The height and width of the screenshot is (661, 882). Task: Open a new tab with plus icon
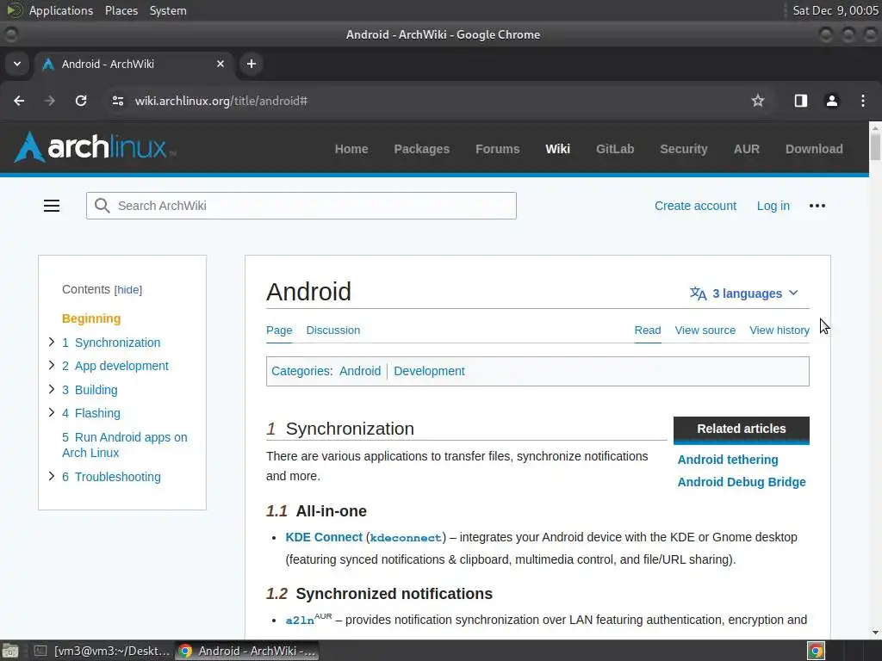pos(252,64)
